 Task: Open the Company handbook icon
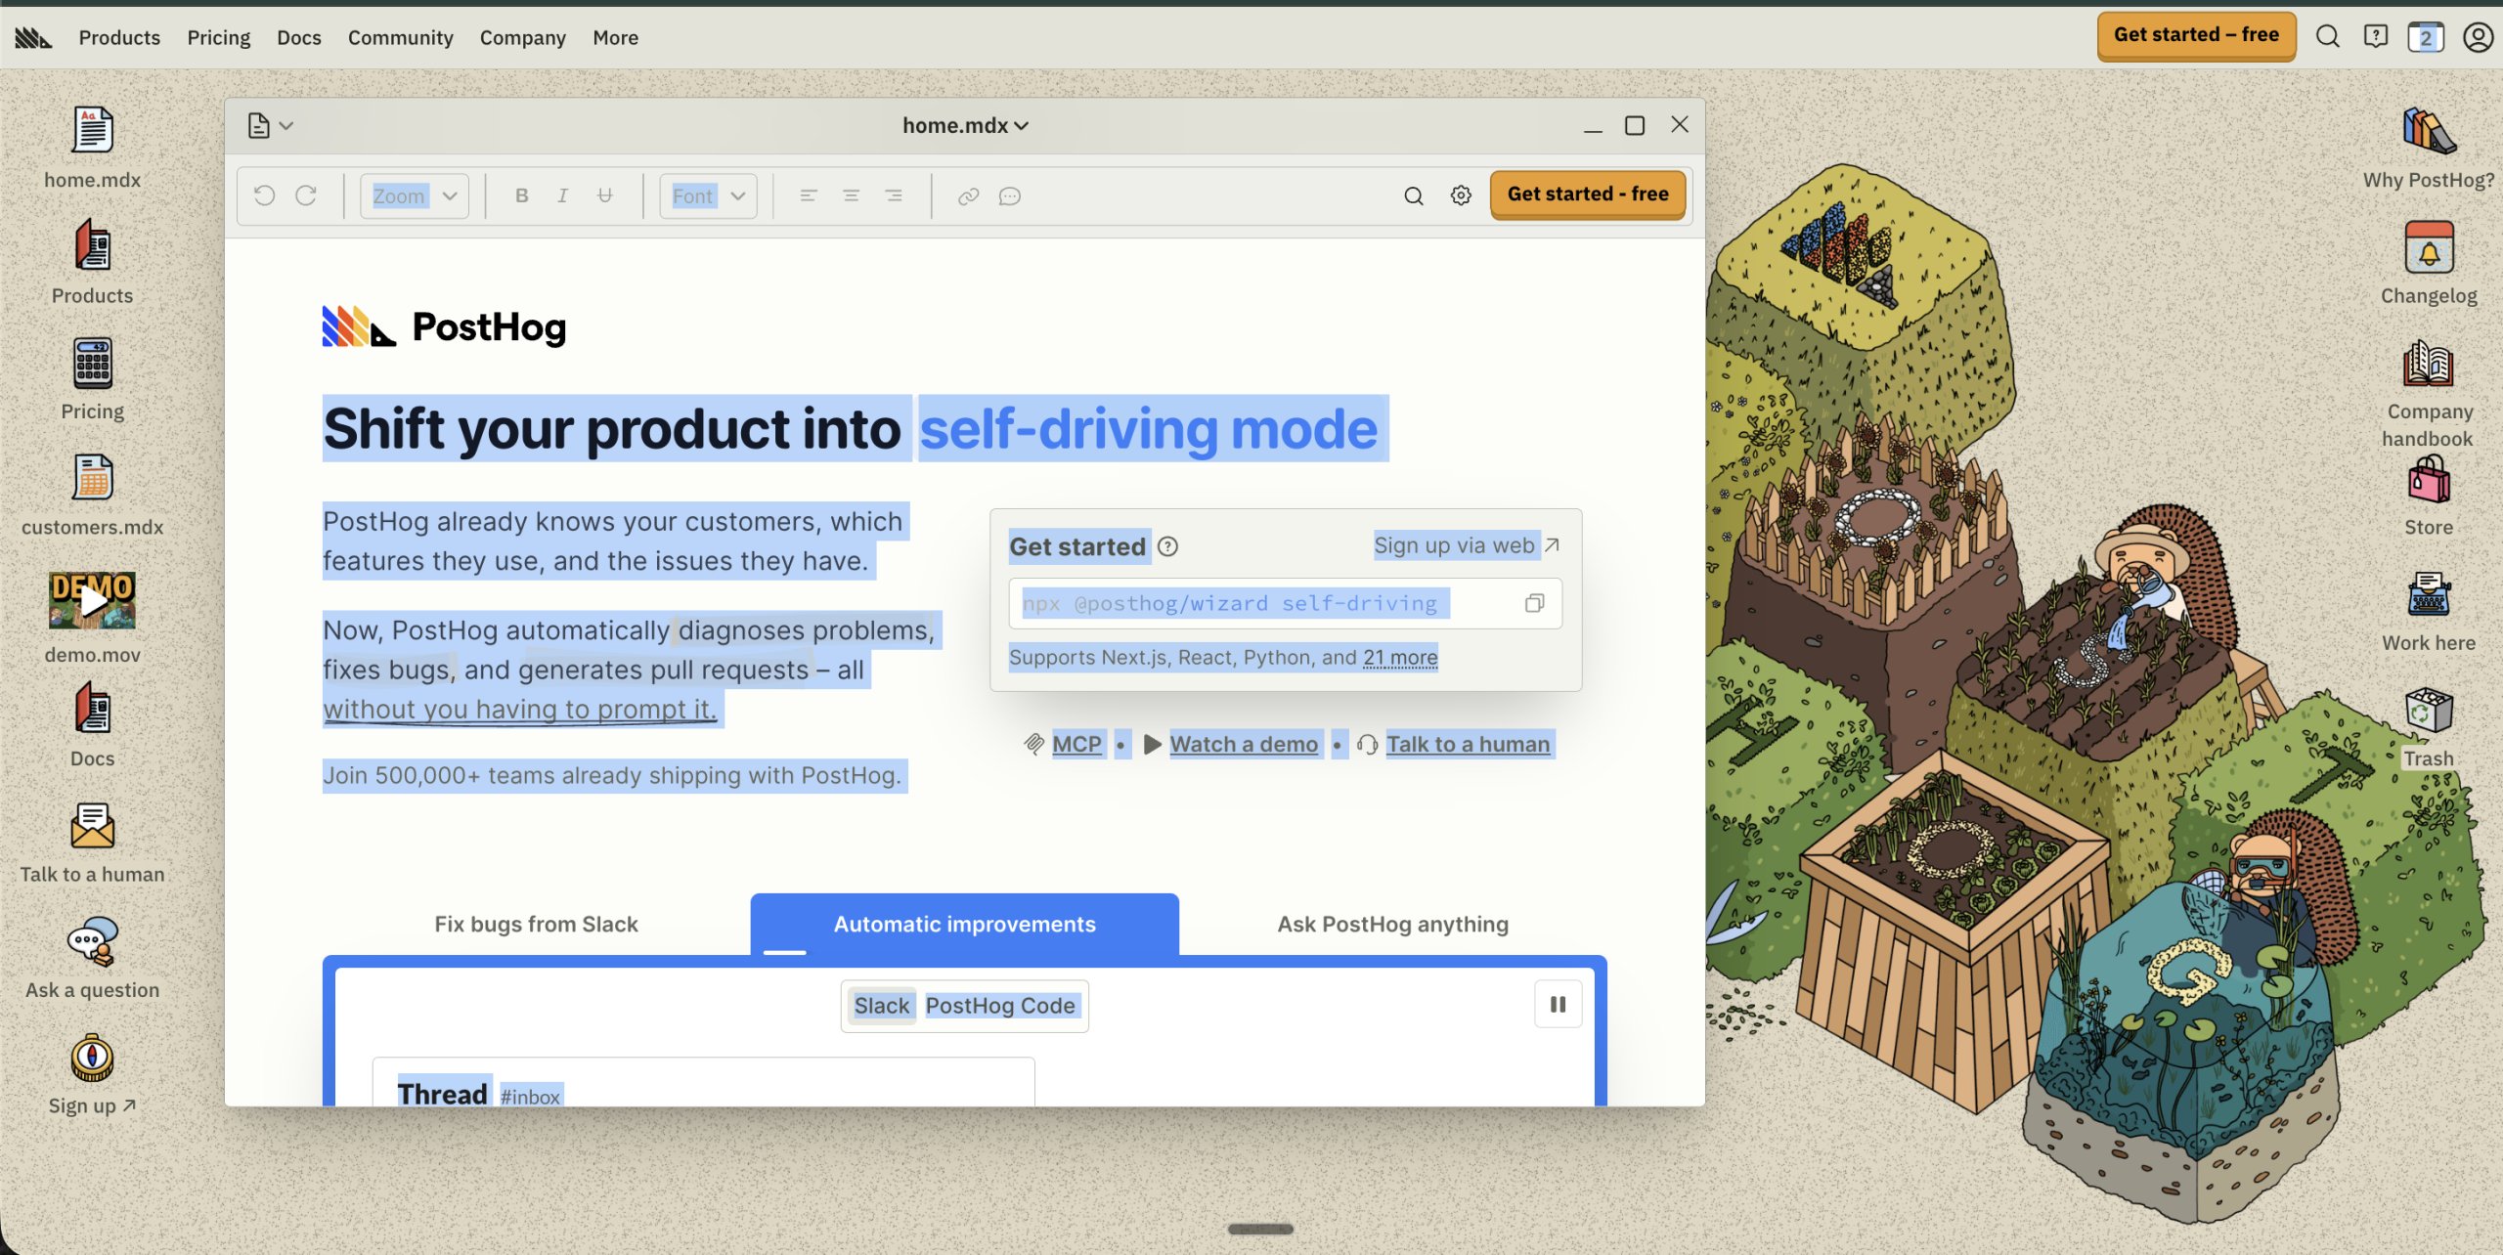tap(2429, 363)
